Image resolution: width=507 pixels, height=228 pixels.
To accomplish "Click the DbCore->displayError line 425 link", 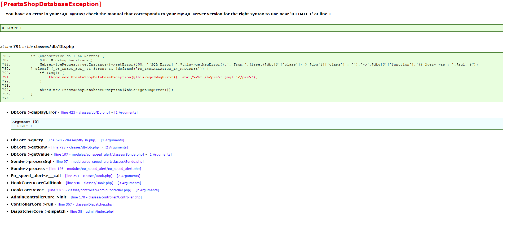I will [x=85, y=113].
